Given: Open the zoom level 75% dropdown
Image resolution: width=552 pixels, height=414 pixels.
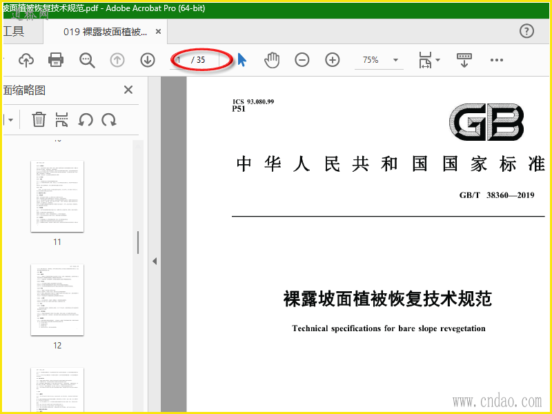Looking at the screenshot, I should pos(395,60).
